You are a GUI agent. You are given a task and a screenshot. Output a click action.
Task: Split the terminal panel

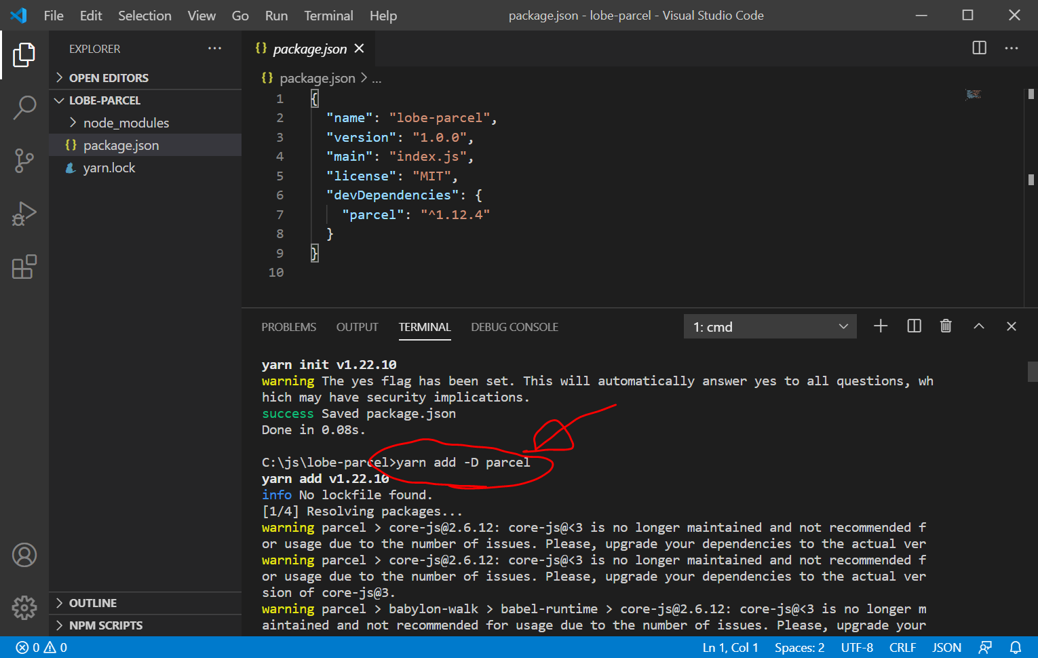[914, 326]
